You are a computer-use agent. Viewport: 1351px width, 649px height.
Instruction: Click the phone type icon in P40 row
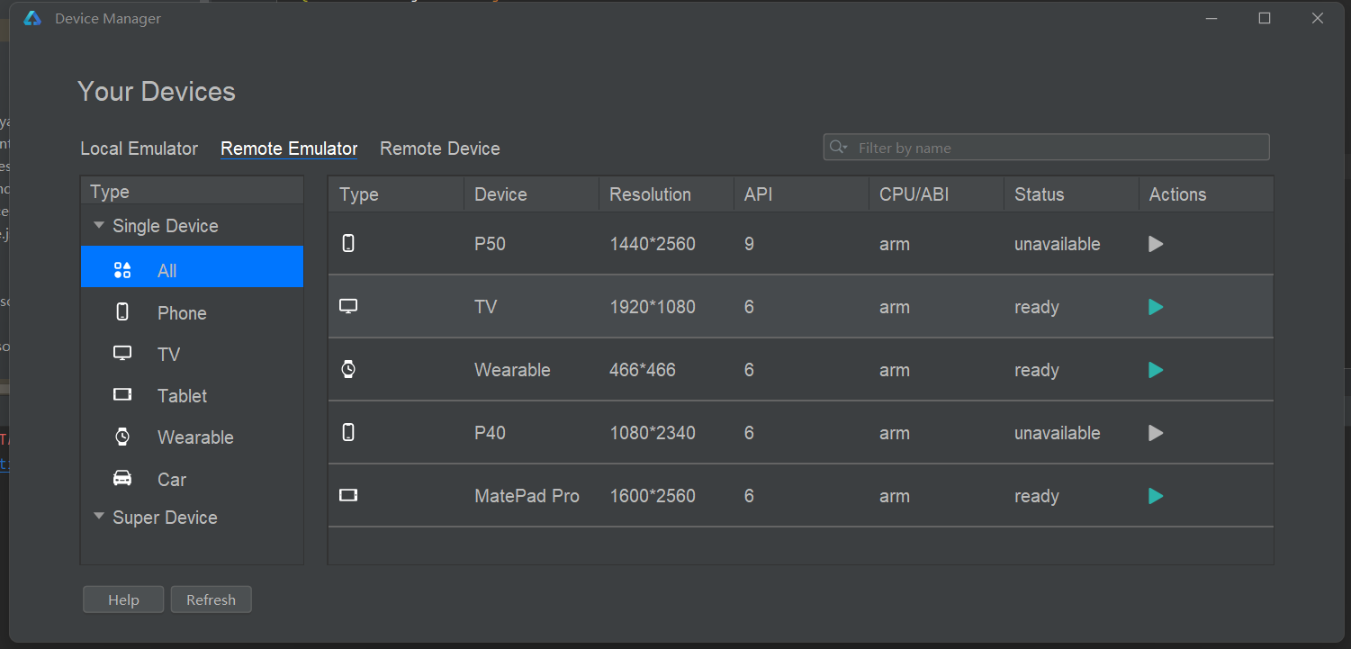click(348, 432)
